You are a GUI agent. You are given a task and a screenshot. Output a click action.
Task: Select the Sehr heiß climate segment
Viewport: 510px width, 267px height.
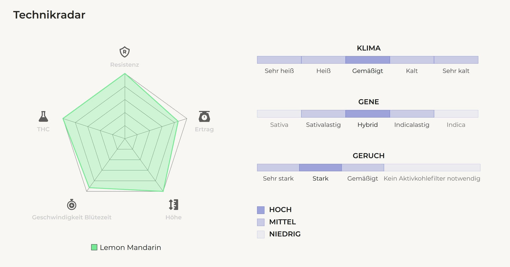[x=279, y=60]
